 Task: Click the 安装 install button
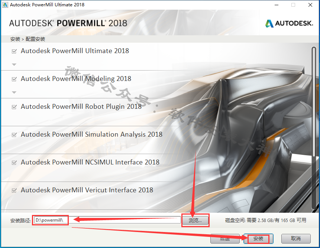pos(258,239)
